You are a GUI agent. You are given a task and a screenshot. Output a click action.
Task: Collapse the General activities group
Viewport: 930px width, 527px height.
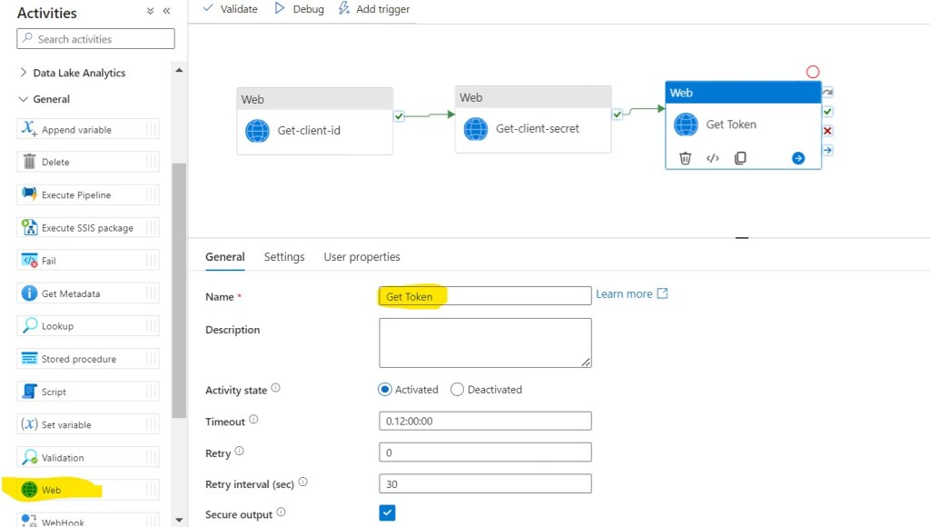click(x=24, y=99)
